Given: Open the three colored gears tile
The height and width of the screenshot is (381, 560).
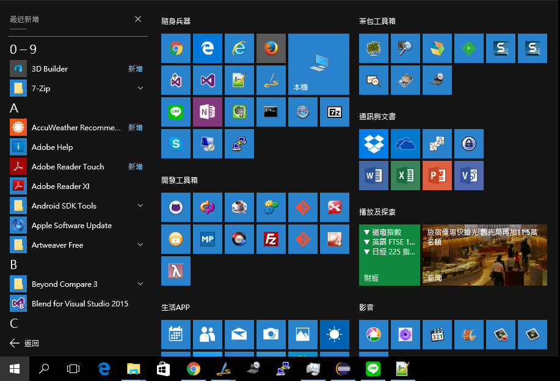Looking at the screenshot, I should (271, 207).
